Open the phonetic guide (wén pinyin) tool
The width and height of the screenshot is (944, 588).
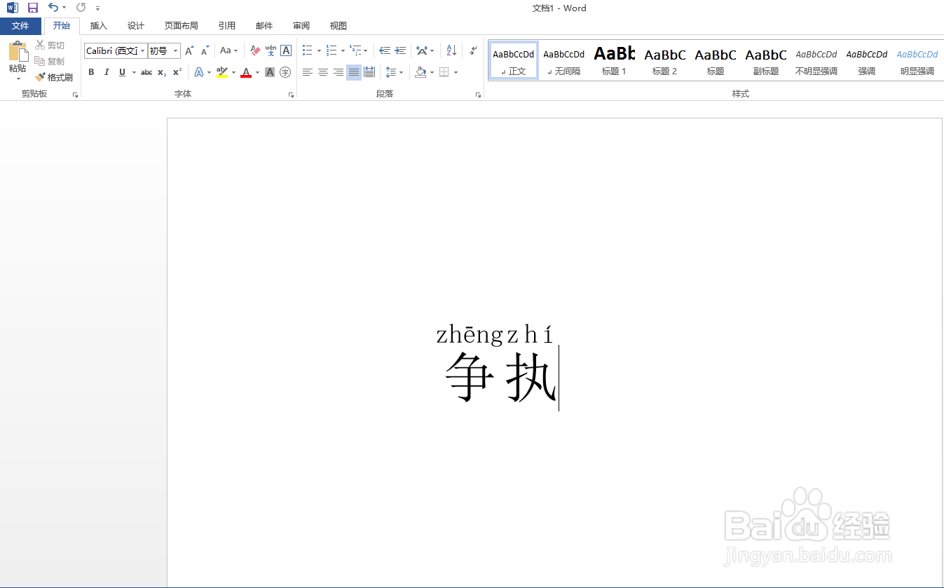(271, 50)
